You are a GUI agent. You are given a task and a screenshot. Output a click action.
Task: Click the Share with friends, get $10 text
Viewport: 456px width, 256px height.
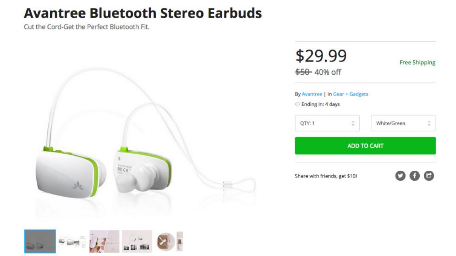click(326, 176)
